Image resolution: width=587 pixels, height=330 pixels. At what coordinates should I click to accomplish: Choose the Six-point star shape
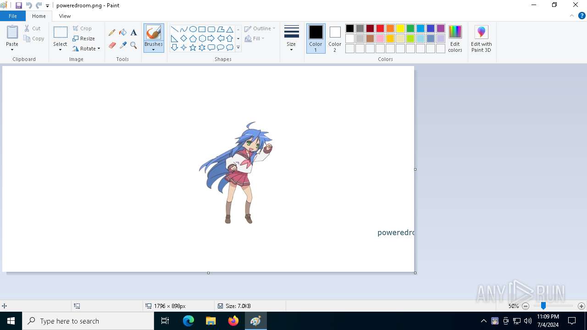202,48
